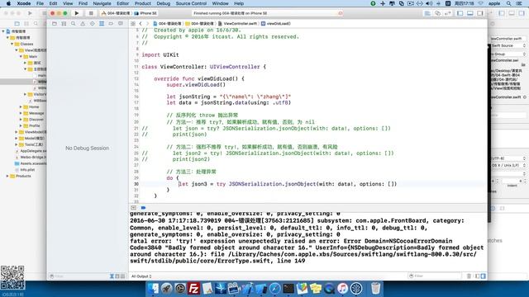Open the Swift Source type dropdown in inspector
The width and height of the screenshot is (529, 297).
tap(508, 45)
